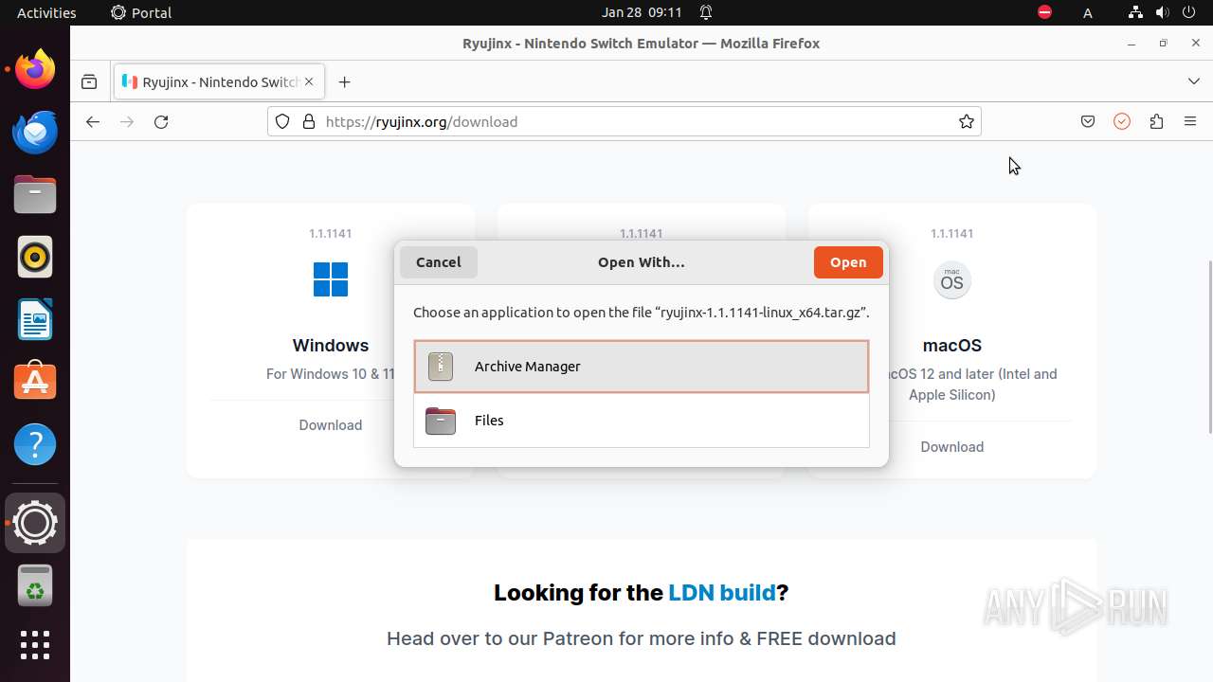Reload the current page
The image size is (1213, 682).
[161, 121]
